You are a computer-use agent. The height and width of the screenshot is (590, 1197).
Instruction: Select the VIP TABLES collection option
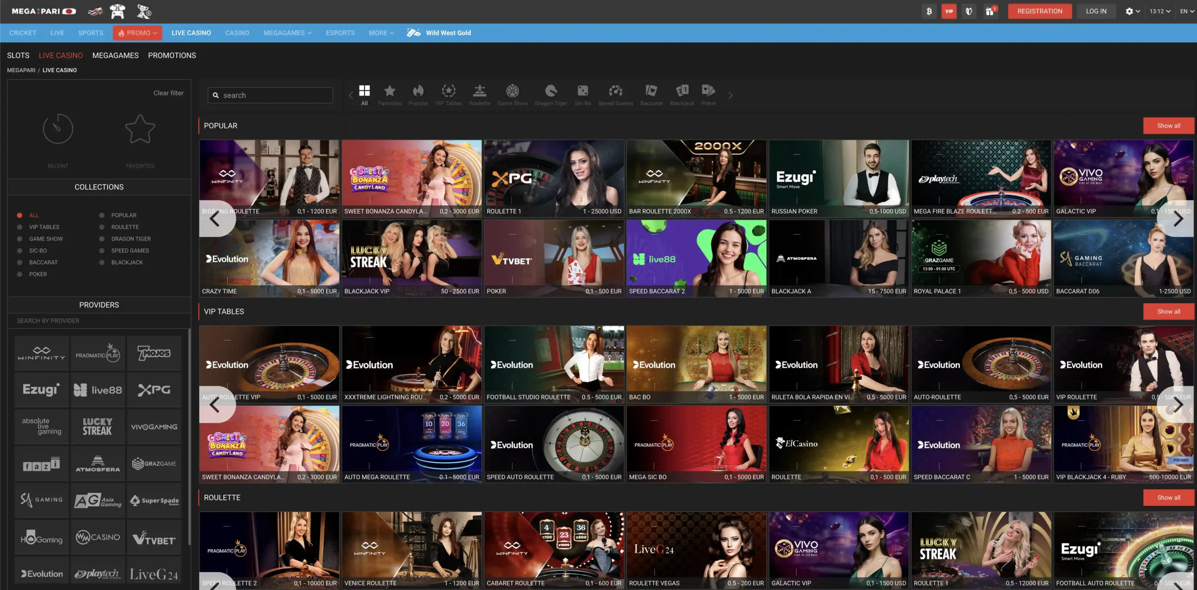point(38,227)
